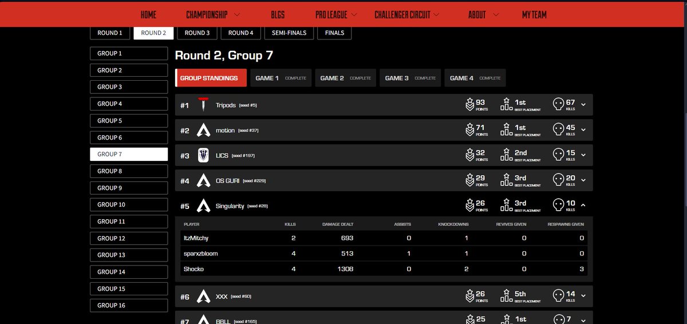
Task: View Game 1 results
Action: (x=281, y=78)
